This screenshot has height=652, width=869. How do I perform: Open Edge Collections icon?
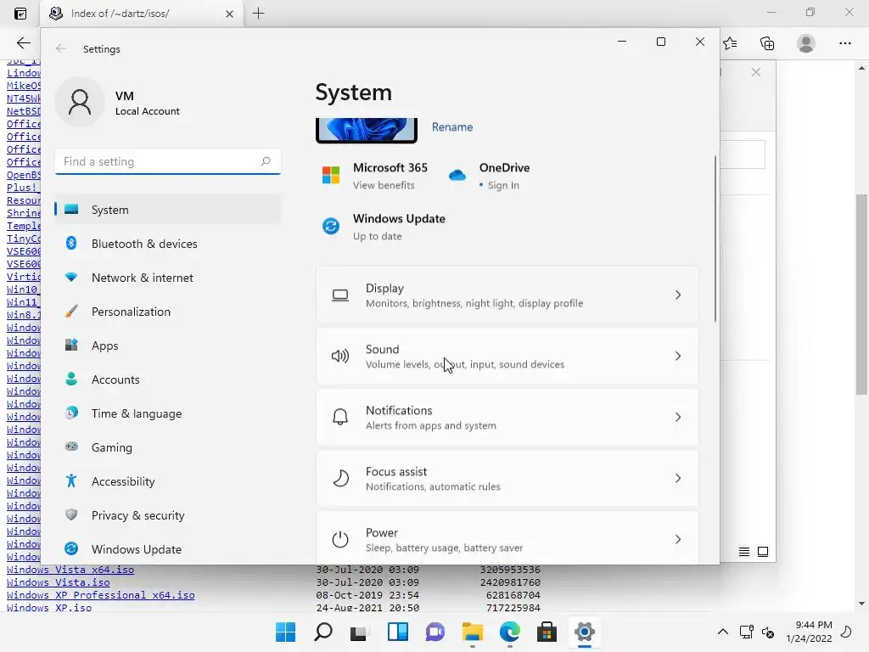(767, 43)
